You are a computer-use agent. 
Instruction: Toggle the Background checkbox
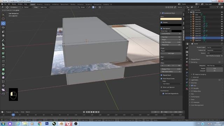161,28
